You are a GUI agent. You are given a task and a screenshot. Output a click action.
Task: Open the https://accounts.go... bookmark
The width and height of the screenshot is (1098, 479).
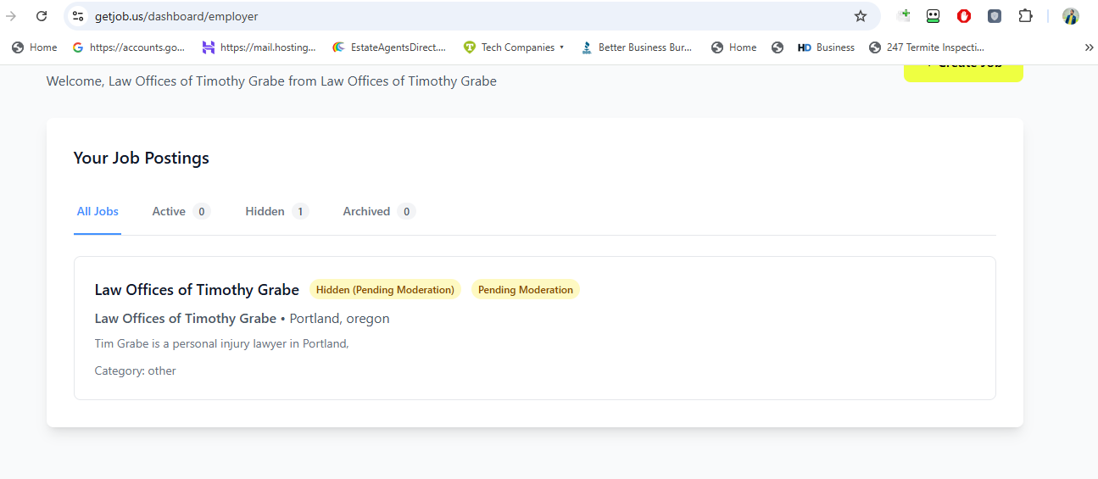(129, 47)
